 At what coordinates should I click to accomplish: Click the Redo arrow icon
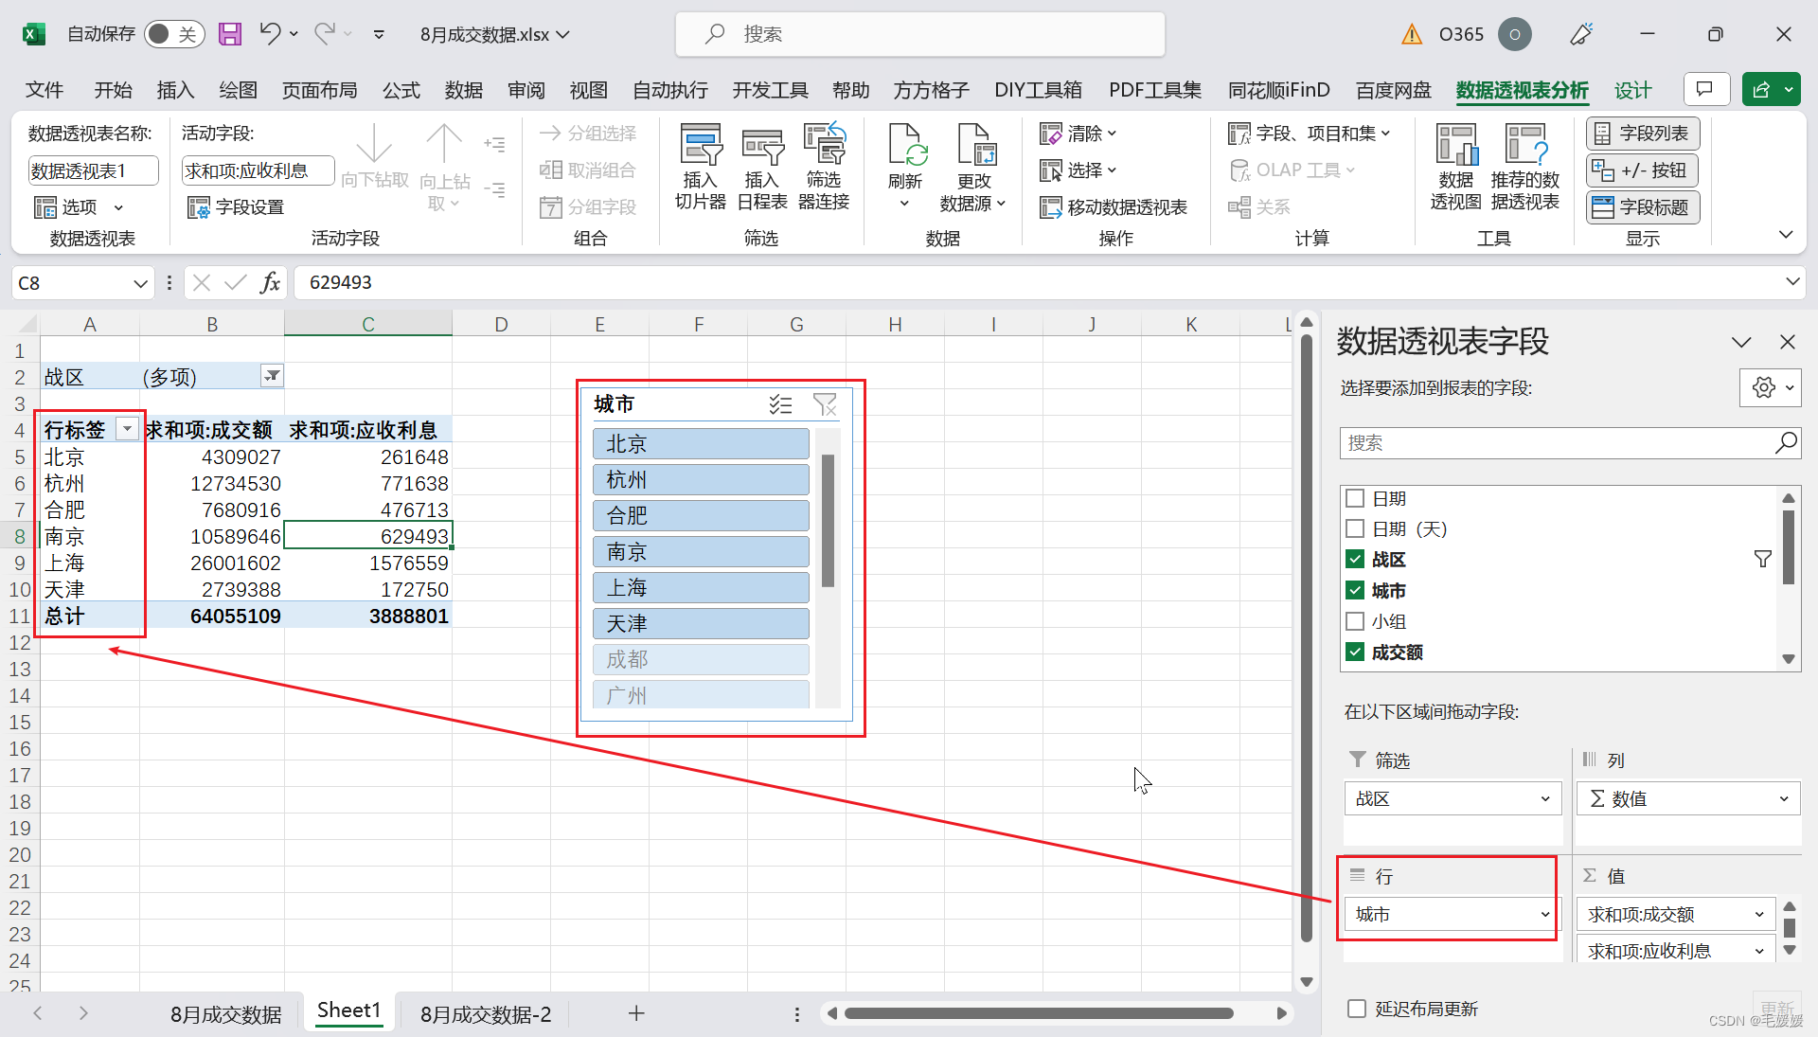(325, 34)
